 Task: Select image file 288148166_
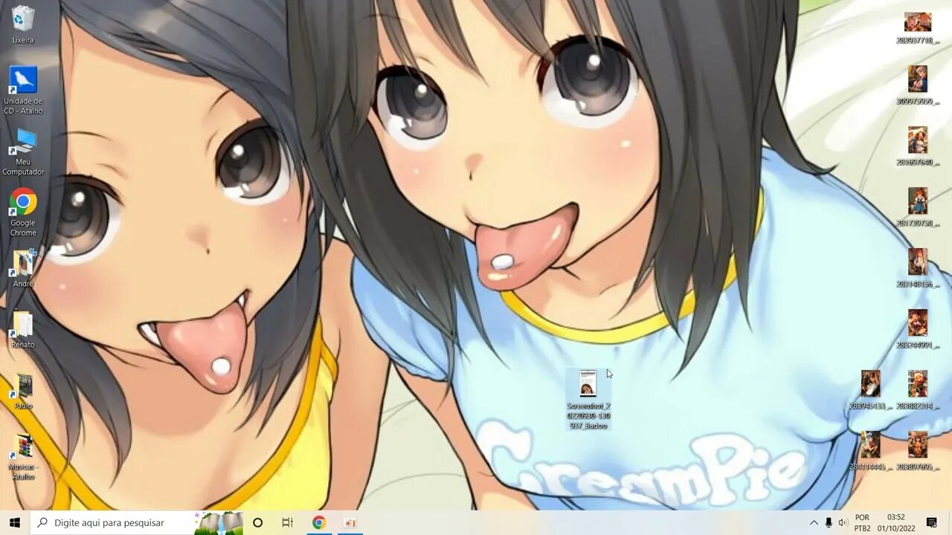[917, 268]
